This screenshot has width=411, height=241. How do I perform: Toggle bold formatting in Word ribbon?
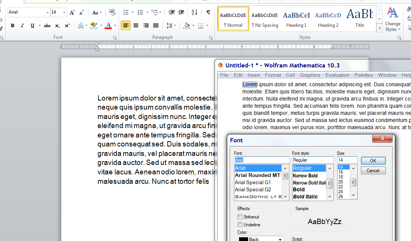pyautogui.click(x=12, y=26)
